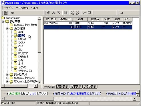This screenshot has width=141, height=106.
Task: Click the second airplane-shaped toolbar icon
Action: (x=78, y=13)
